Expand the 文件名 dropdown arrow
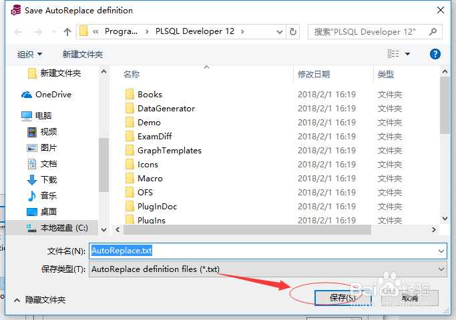456x320 pixels. coord(441,251)
